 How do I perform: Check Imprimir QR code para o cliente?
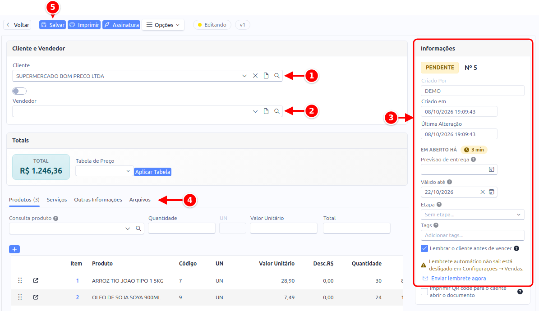click(424, 292)
